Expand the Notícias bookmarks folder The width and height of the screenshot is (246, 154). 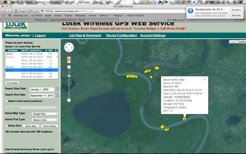tap(105, 16)
